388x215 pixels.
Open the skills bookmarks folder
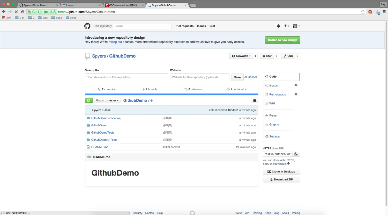pos(71,18)
